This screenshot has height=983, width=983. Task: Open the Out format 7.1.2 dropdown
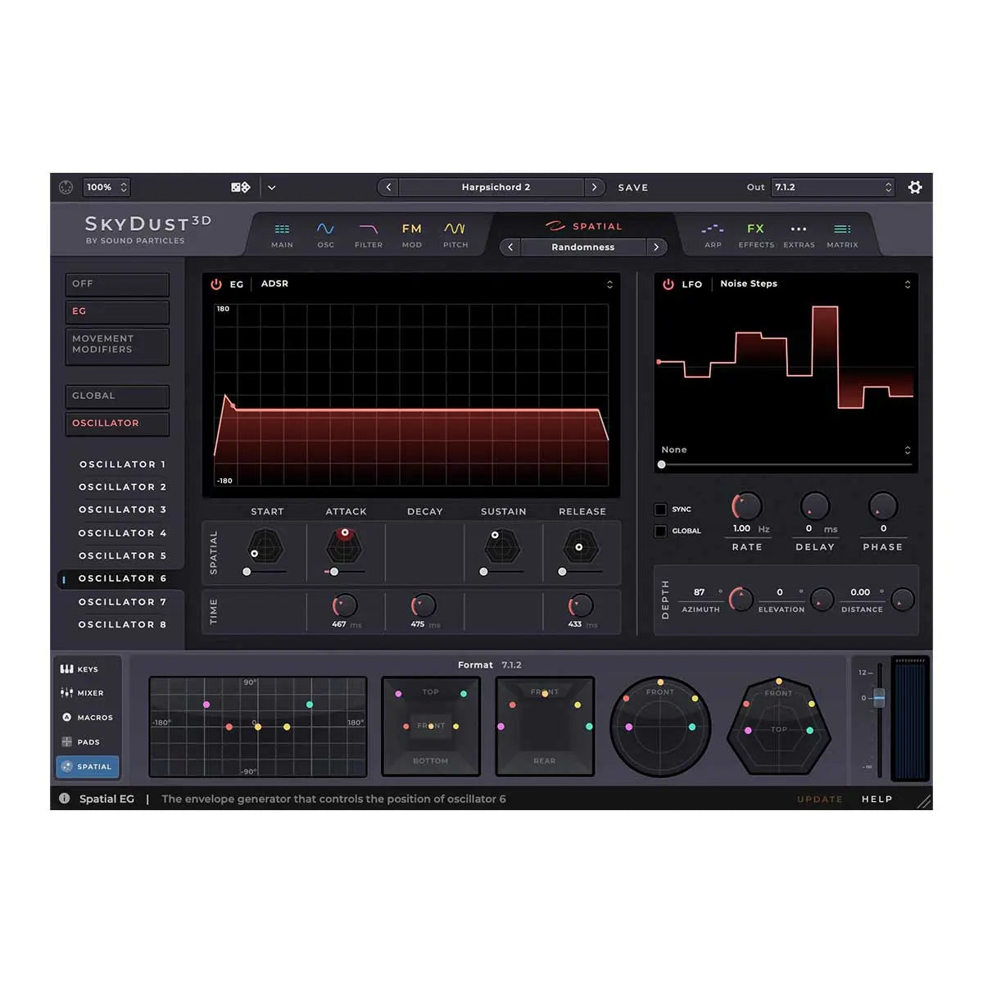(x=832, y=187)
